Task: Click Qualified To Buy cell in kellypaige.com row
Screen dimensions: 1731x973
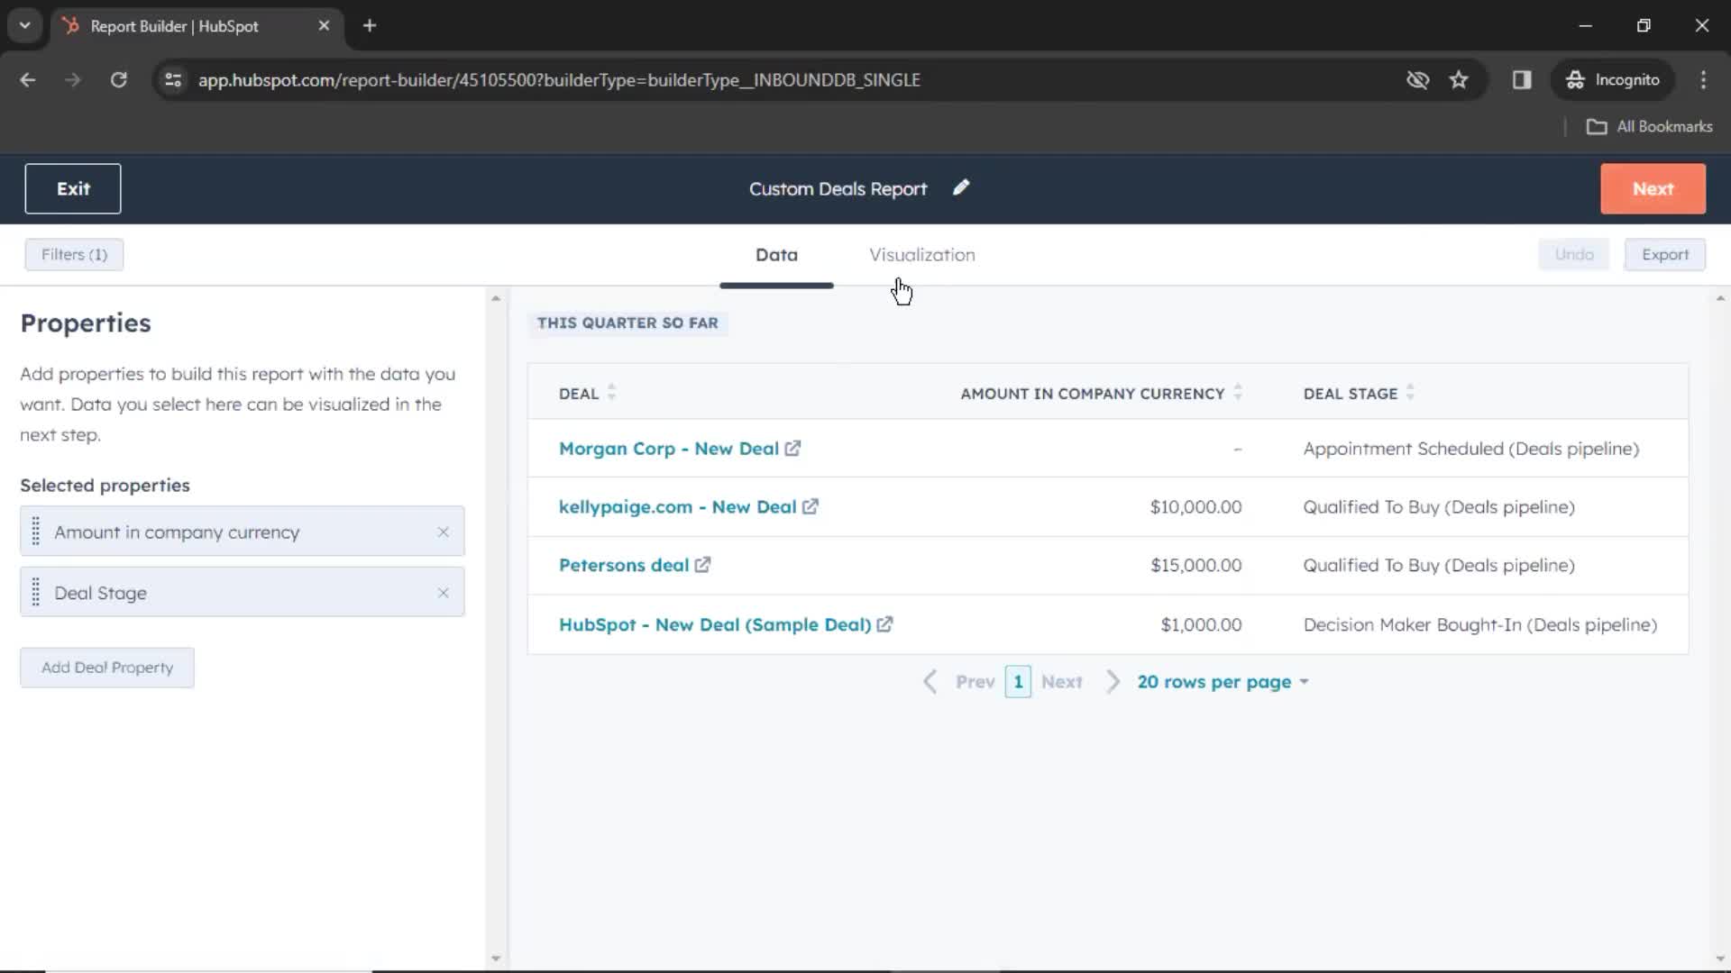Action: (1439, 507)
